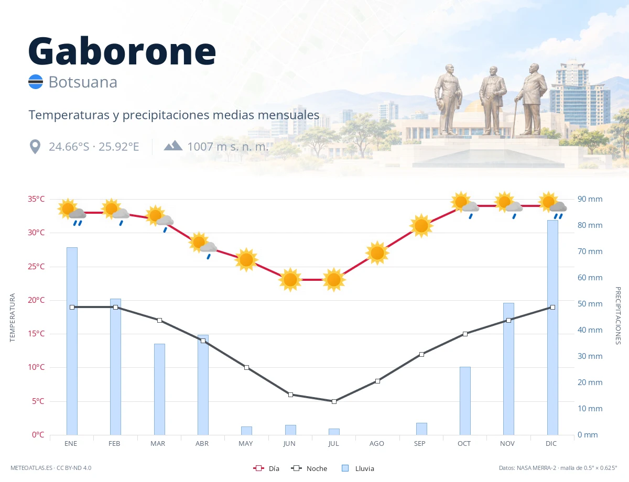This screenshot has height=482, width=629.
Task: Click the June sun icon
Action: pyautogui.click(x=290, y=280)
